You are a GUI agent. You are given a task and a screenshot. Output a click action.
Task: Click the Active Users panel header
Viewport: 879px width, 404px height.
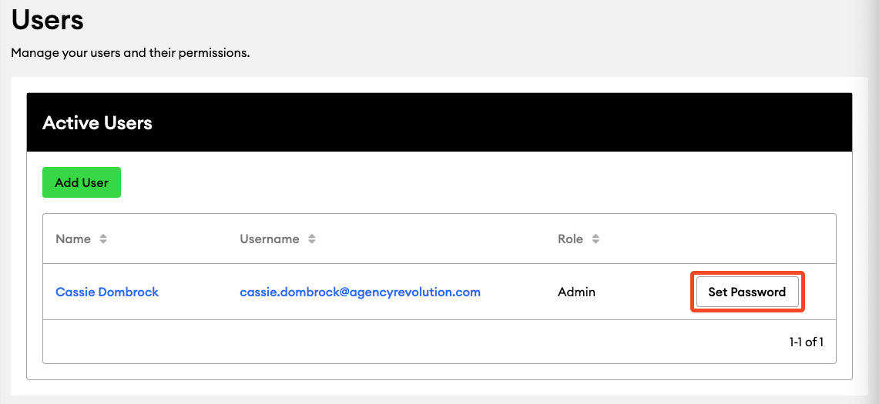(439, 122)
